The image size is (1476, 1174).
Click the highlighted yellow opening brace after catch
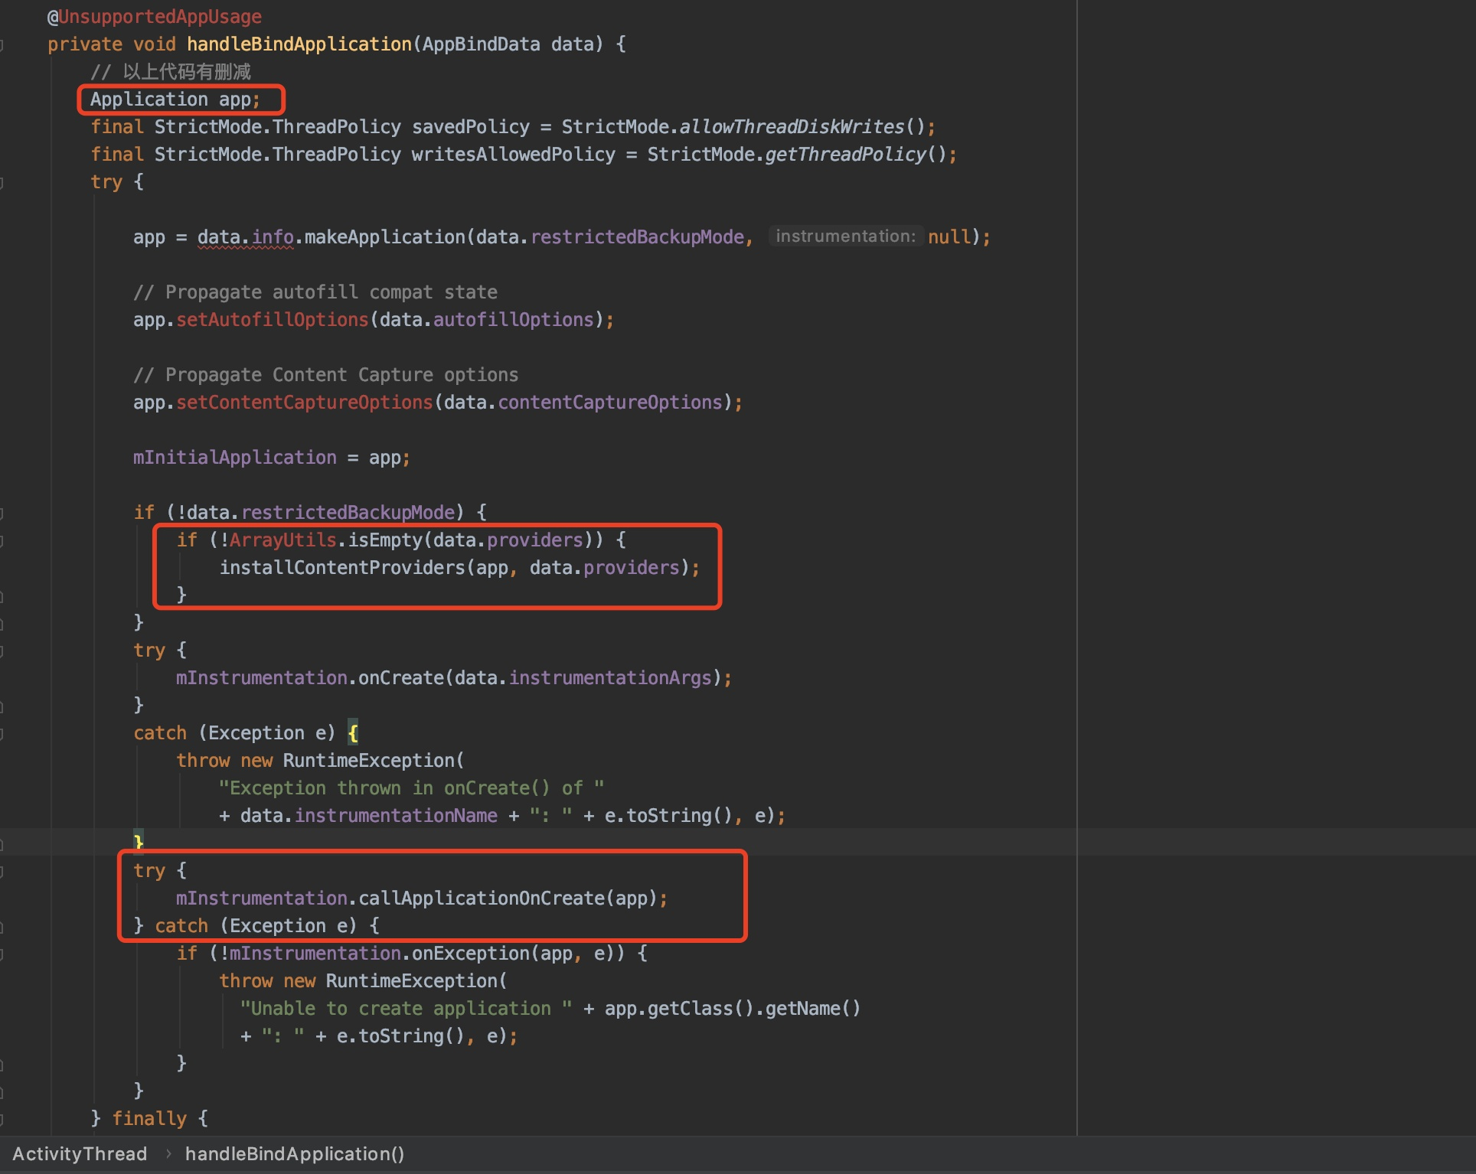(x=353, y=733)
